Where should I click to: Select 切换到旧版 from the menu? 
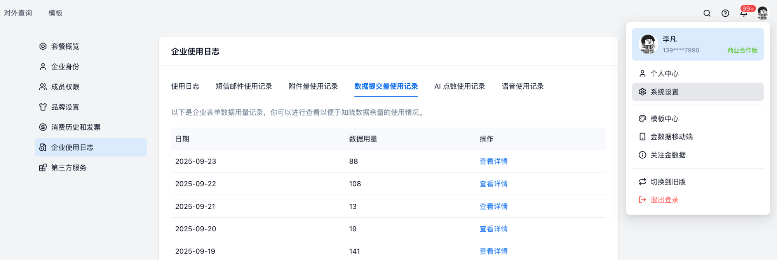coord(668,182)
